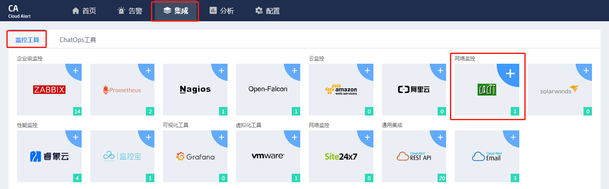Open the amazon web services card
Image resolution: width=609 pixels, height=189 pixels.
(x=341, y=90)
